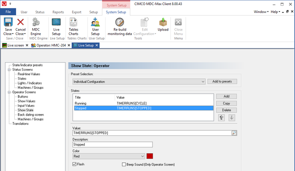Select Real-time Values tree item
Viewport: 295px width, 171px height.
29,74
